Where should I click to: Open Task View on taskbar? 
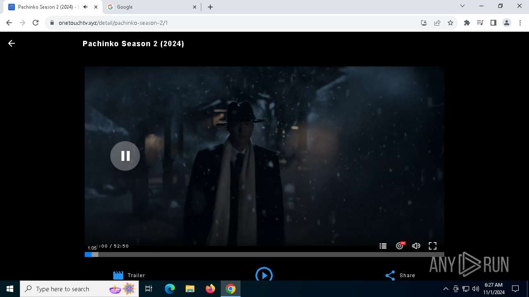tap(149, 289)
